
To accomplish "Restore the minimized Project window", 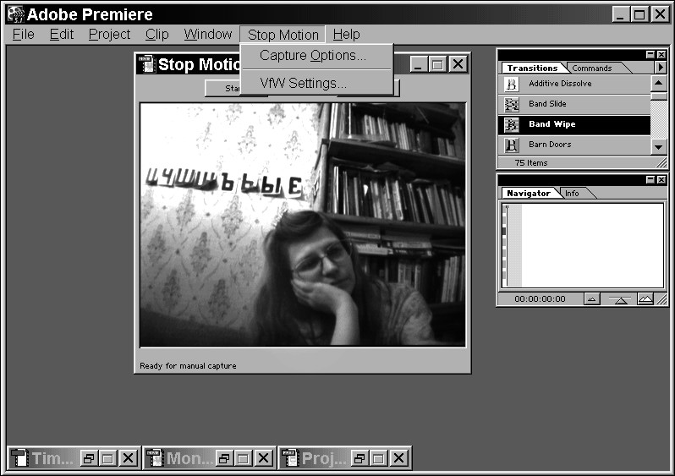I will 359,458.
